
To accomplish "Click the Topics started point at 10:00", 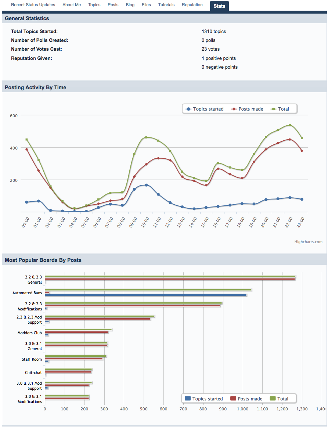I will (146, 185).
